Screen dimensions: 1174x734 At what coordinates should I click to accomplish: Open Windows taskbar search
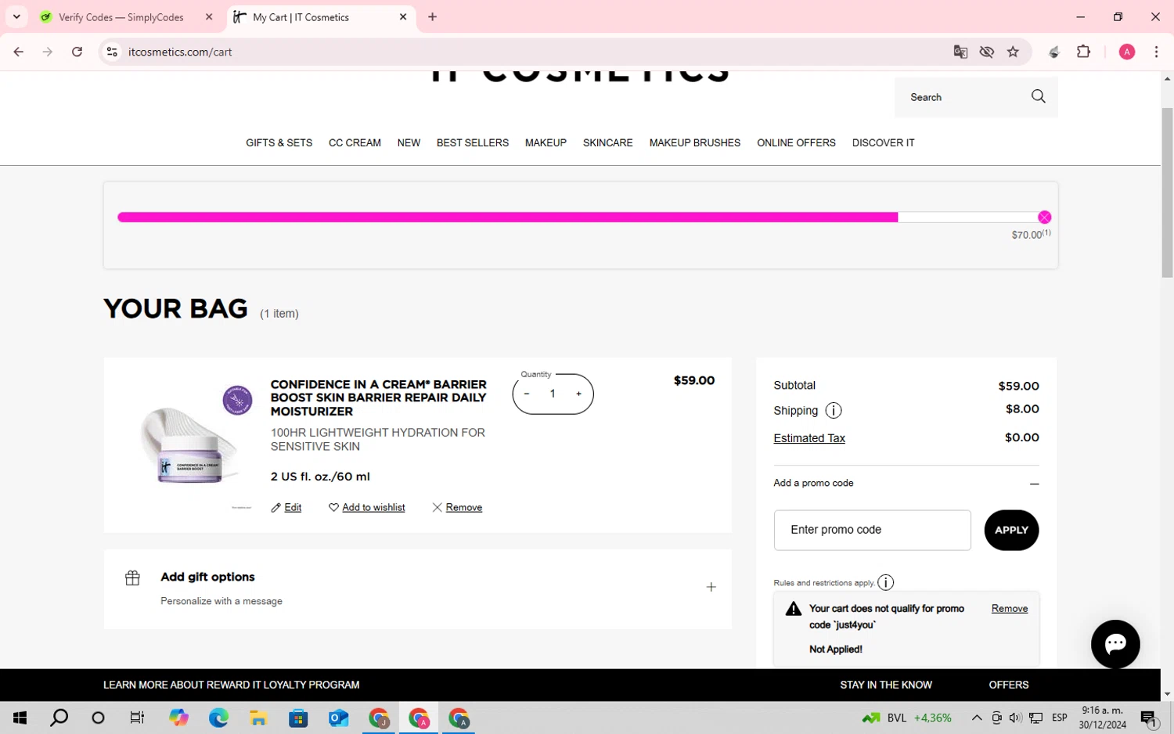pyautogui.click(x=59, y=718)
